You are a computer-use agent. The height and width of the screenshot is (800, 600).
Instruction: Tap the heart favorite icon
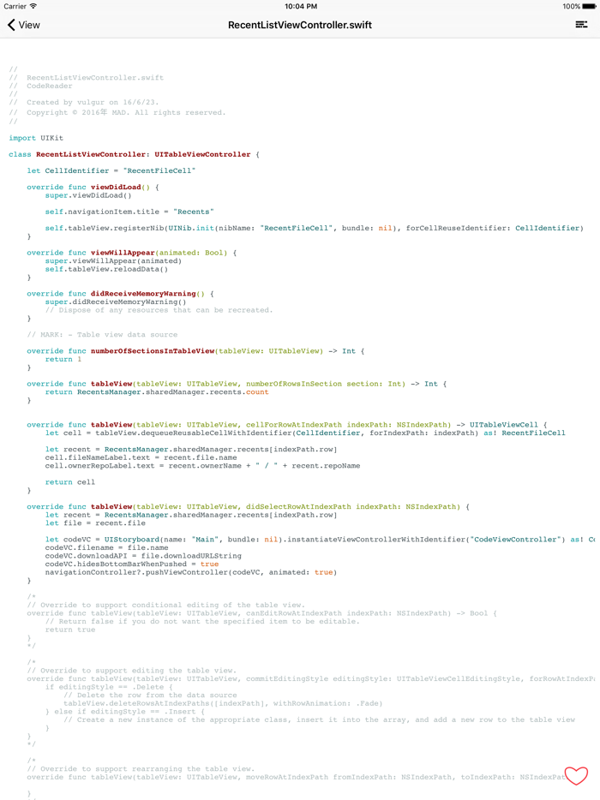(x=576, y=775)
